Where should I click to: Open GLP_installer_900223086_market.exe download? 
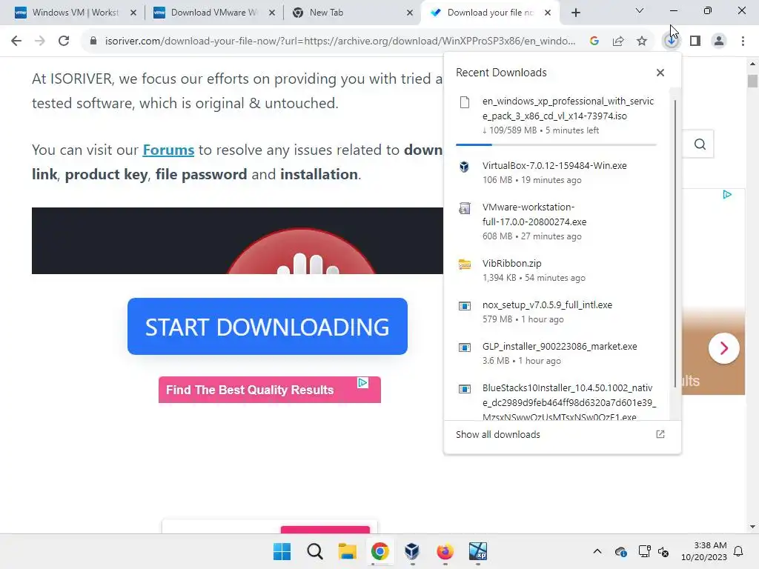pos(556,353)
